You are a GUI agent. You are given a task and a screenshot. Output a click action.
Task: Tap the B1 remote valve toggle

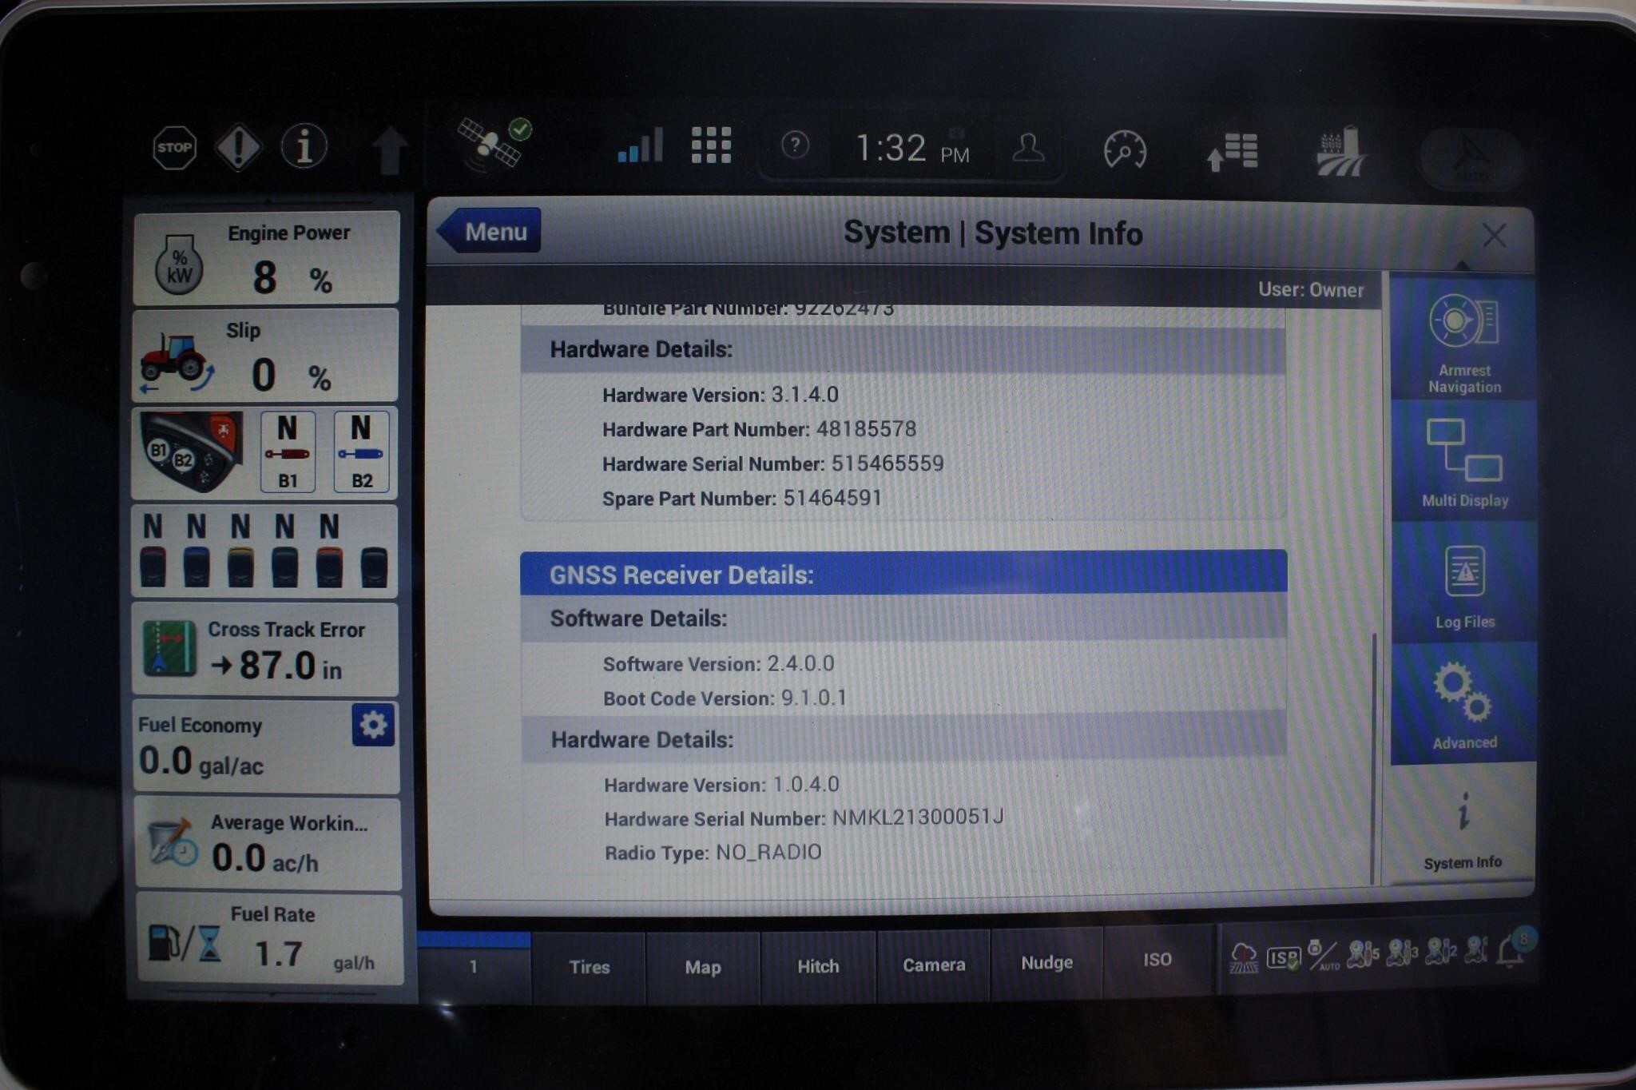(288, 452)
